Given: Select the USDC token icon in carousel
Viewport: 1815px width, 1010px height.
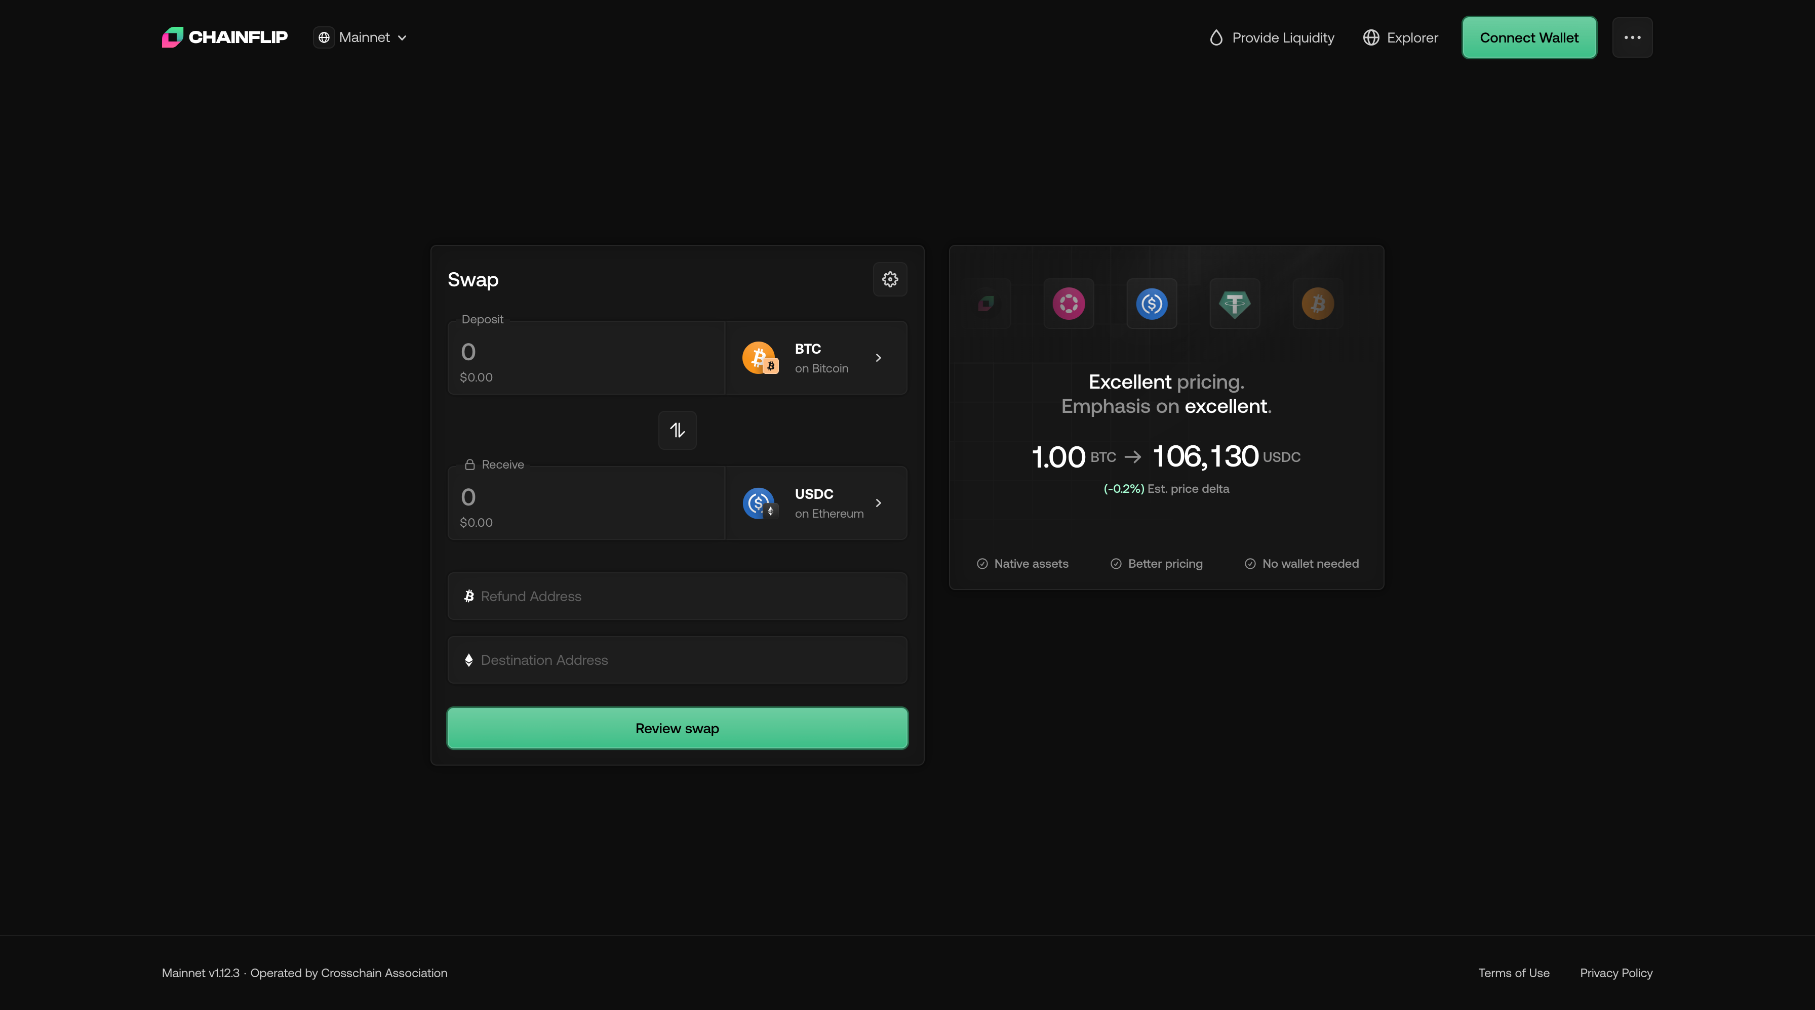Looking at the screenshot, I should (1151, 303).
